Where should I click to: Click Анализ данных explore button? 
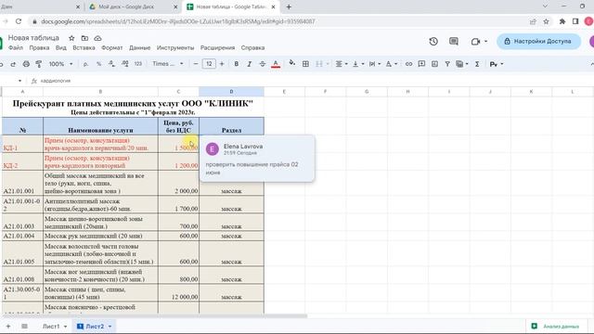tap(557, 326)
